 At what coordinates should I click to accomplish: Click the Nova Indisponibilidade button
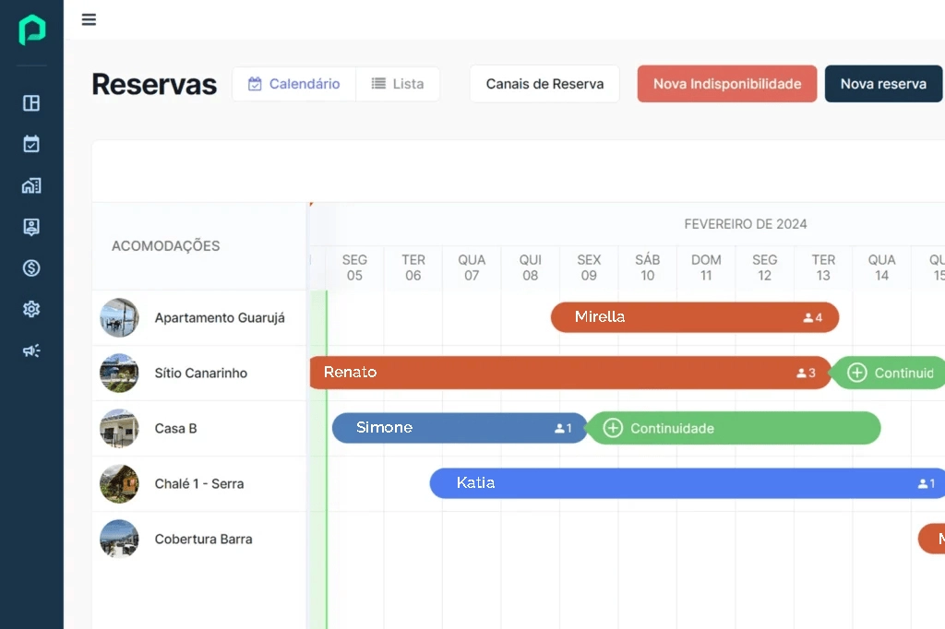coord(726,84)
